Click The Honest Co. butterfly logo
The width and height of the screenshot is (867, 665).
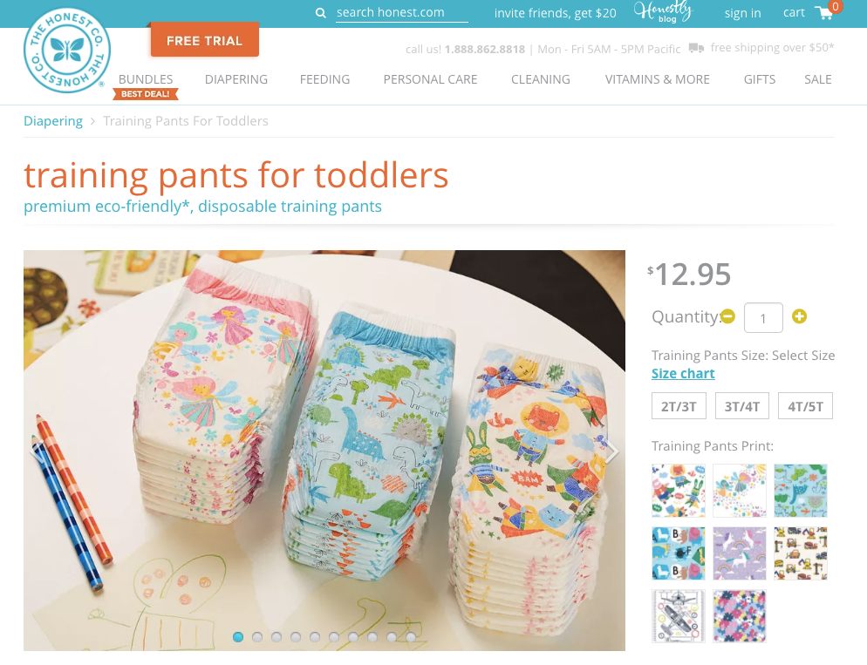pyautogui.click(x=67, y=50)
